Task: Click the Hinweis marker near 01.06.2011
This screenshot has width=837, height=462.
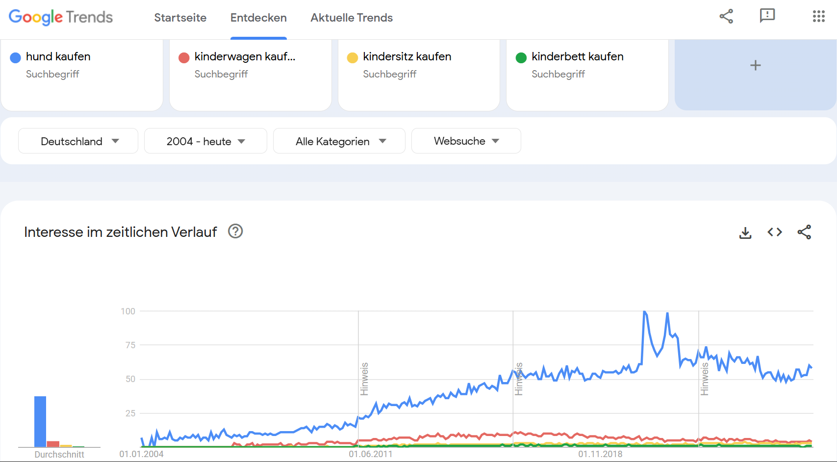Action: [364, 379]
